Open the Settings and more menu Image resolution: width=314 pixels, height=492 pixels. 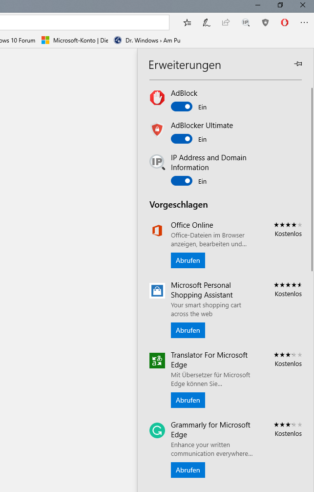(304, 22)
